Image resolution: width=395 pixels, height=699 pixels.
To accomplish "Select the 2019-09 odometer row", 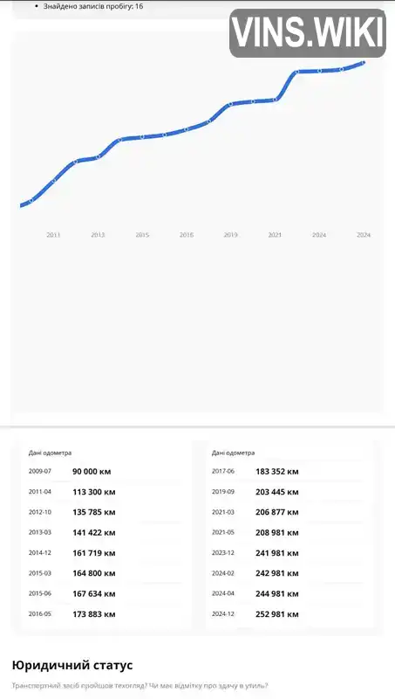I will (289, 492).
